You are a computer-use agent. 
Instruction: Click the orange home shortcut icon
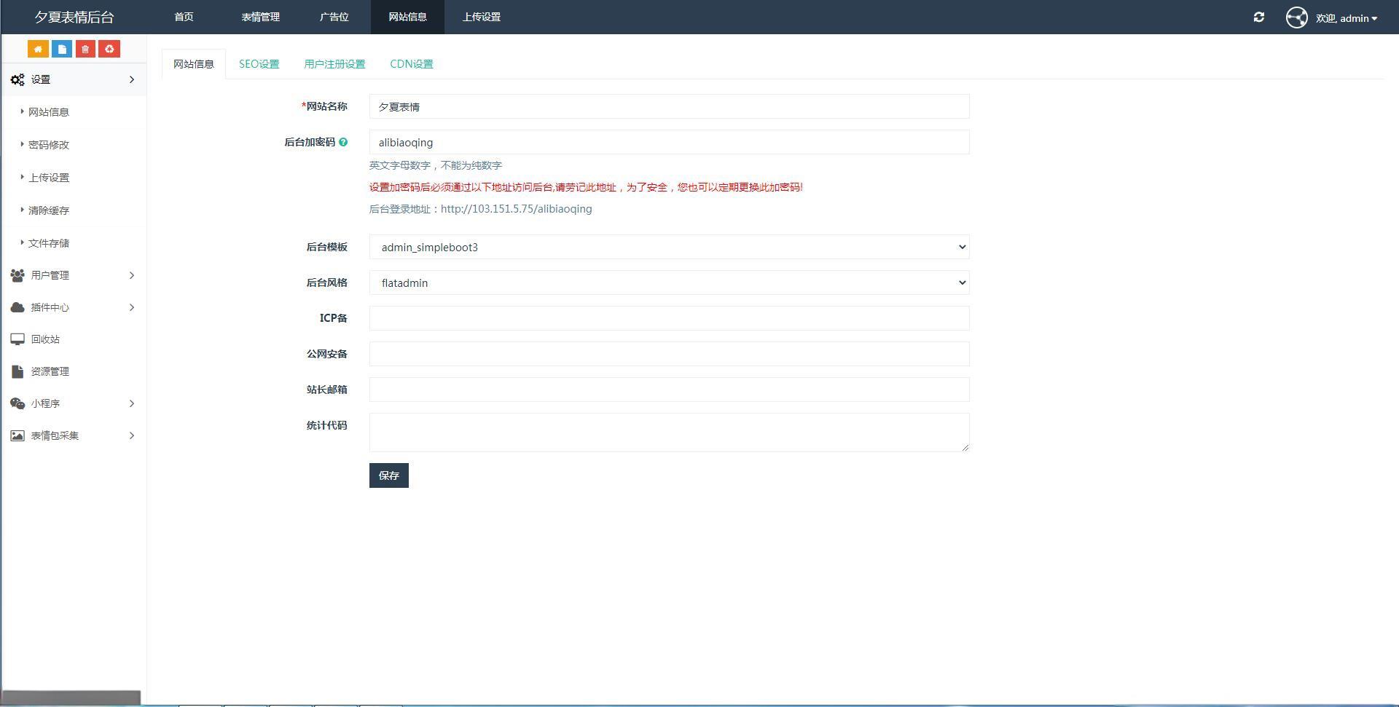[38, 49]
